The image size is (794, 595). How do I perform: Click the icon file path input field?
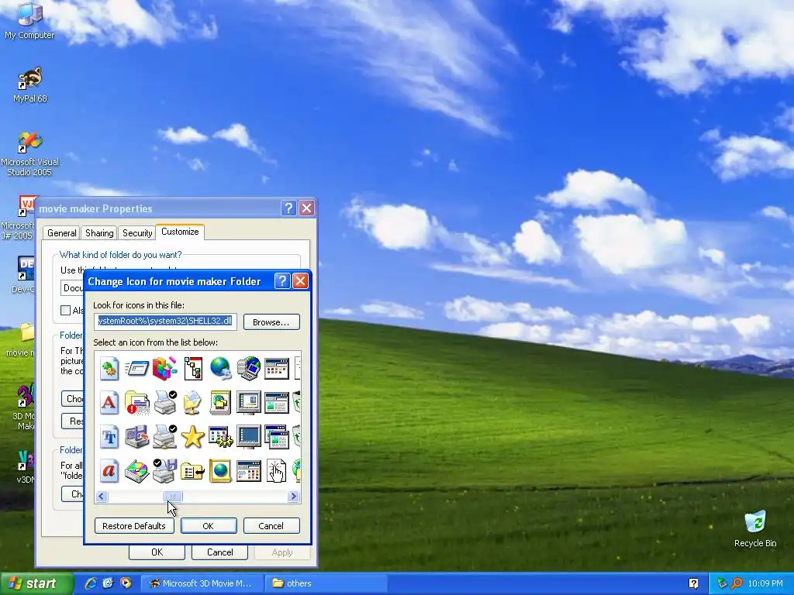pos(165,322)
